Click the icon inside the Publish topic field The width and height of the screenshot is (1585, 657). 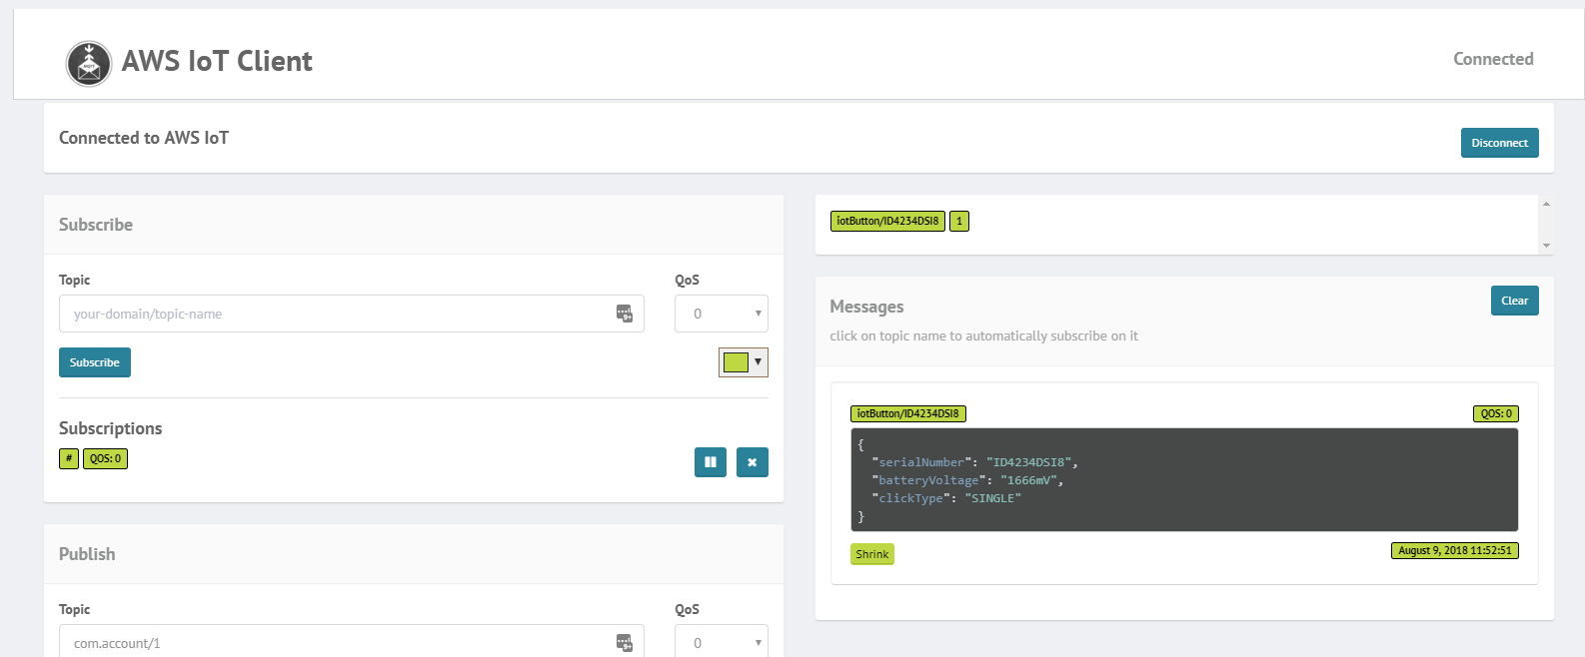(625, 643)
